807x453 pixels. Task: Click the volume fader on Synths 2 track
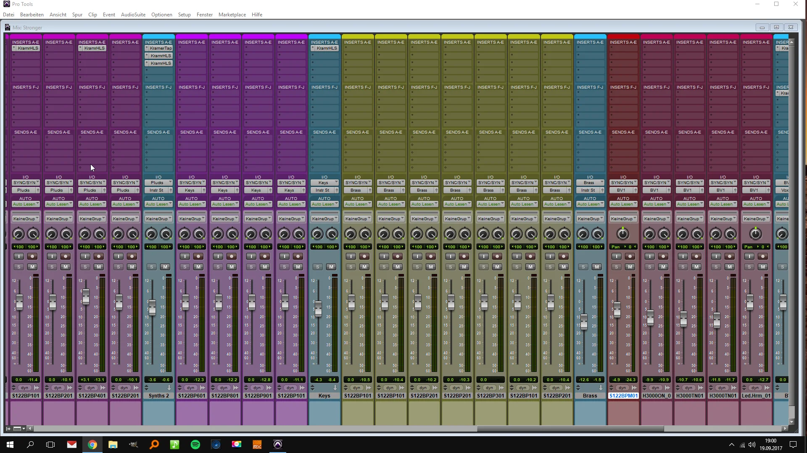point(152,308)
